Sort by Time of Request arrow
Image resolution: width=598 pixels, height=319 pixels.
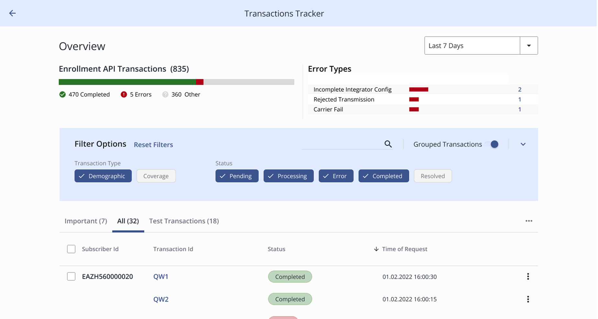point(376,249)
